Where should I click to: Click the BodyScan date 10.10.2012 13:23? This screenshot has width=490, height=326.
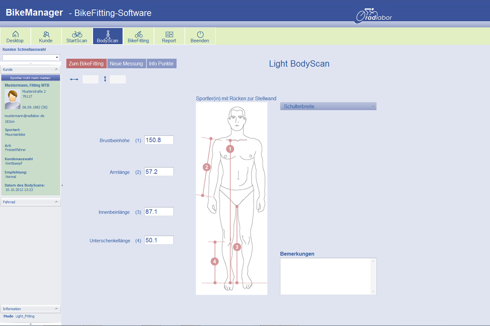pyautogui.click(x=19, y=190)
